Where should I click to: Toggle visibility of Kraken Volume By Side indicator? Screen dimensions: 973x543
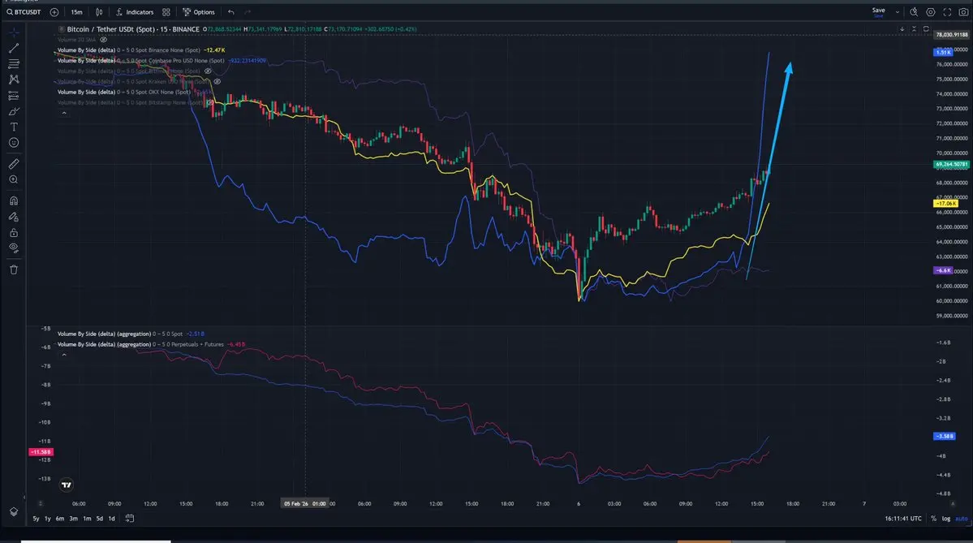click(217, 81)
